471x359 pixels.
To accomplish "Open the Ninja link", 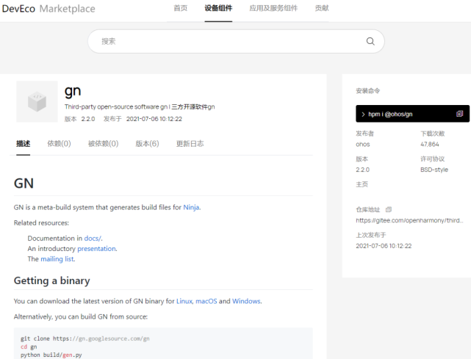I will pyautogui.click(x=191, y=208).
